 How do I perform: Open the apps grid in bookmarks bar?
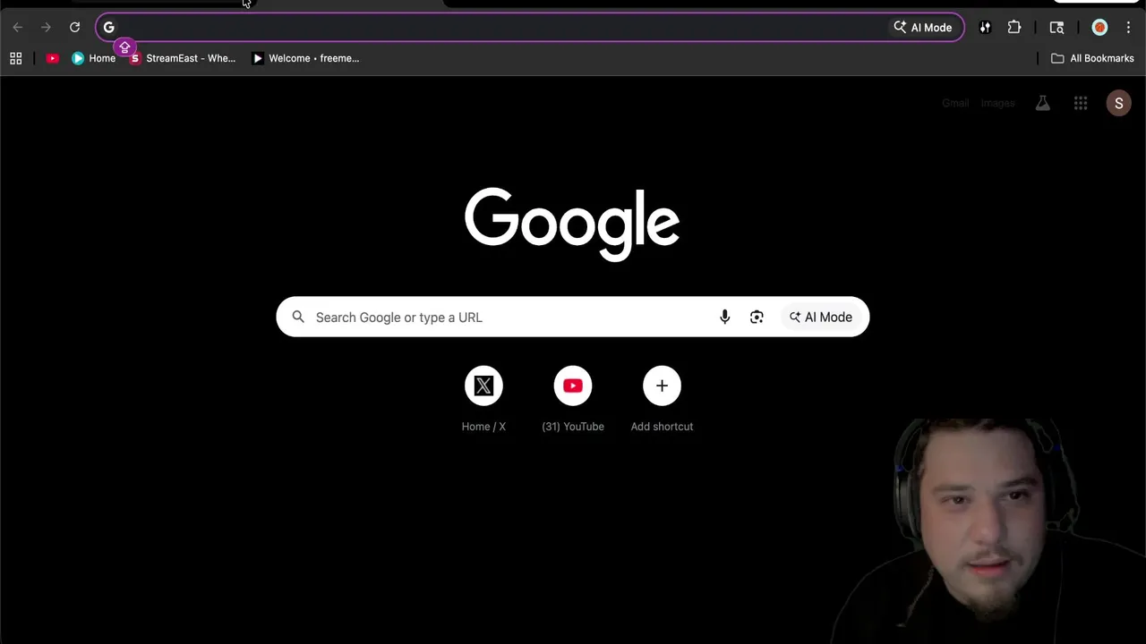pyautogui.click(x=16, y=58)
